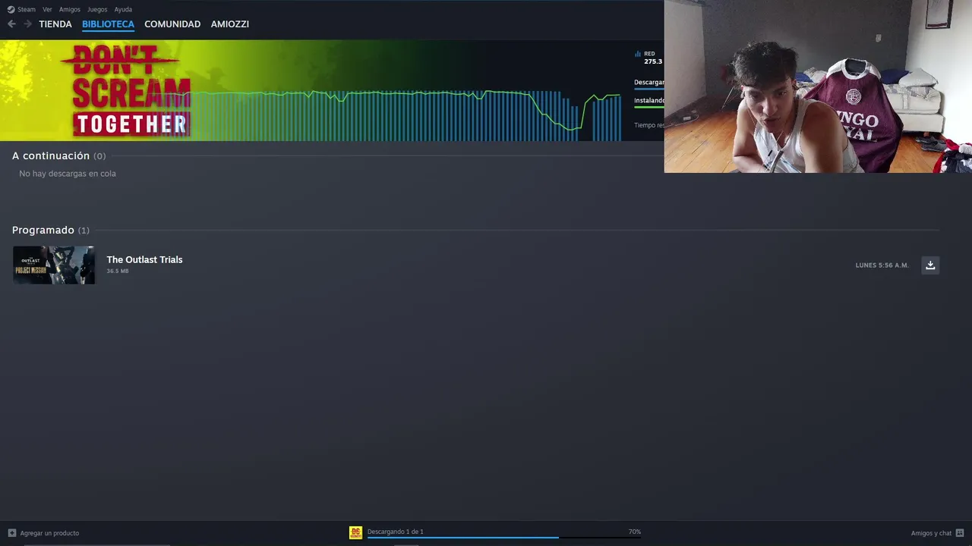972x546 pixels.
Task: Click the plus icon beside Agregar un producto
Action: (12, 533)
